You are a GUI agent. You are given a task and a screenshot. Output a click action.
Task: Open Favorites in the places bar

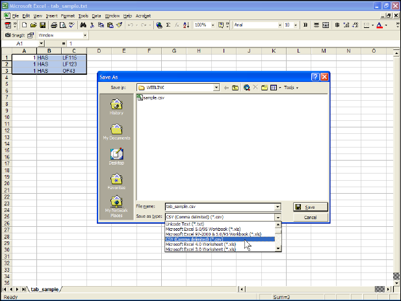116,181
